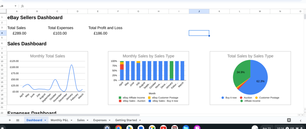Viewport: 306px width, 129px height.
Task: Select the Monthly Total Sales line chart
Action: [x=47, y=78]
